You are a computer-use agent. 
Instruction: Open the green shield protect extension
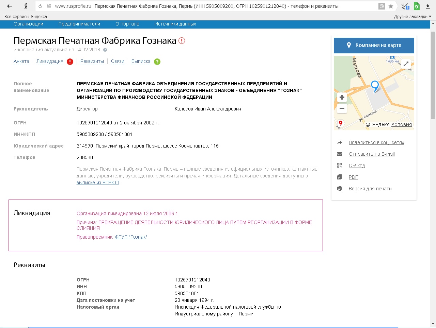click(417, 6)
